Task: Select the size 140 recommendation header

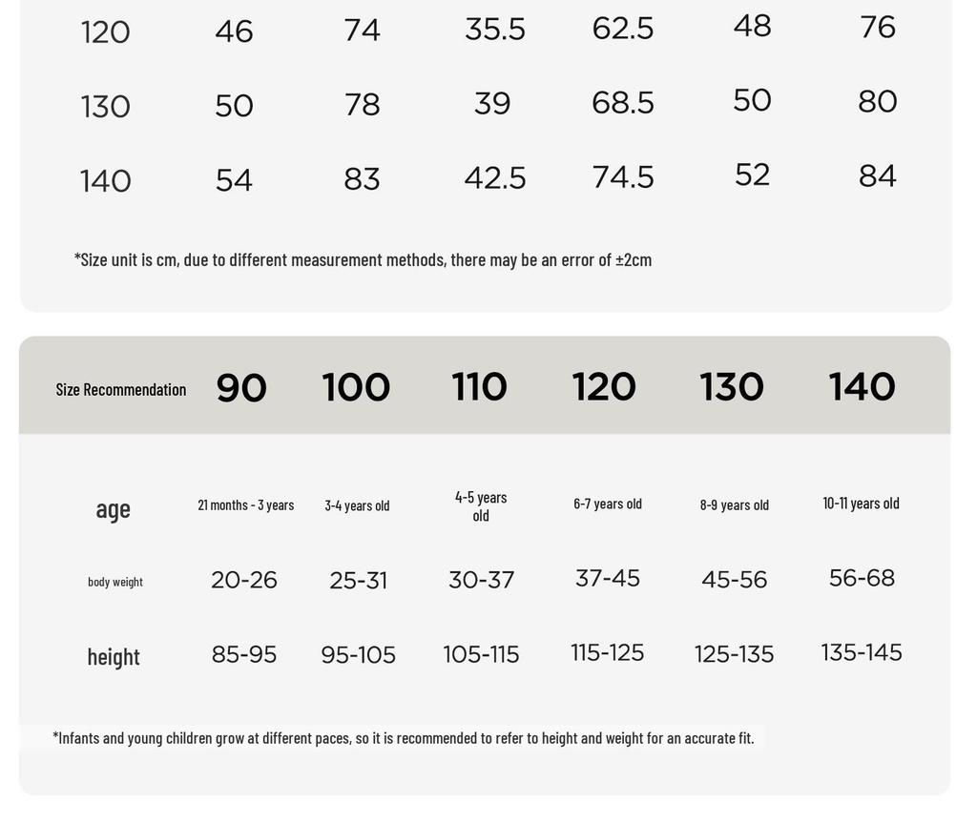Action: coord(862,386)
